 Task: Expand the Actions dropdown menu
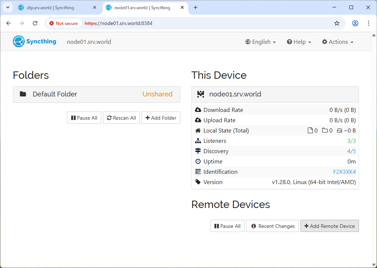[337, 42]
